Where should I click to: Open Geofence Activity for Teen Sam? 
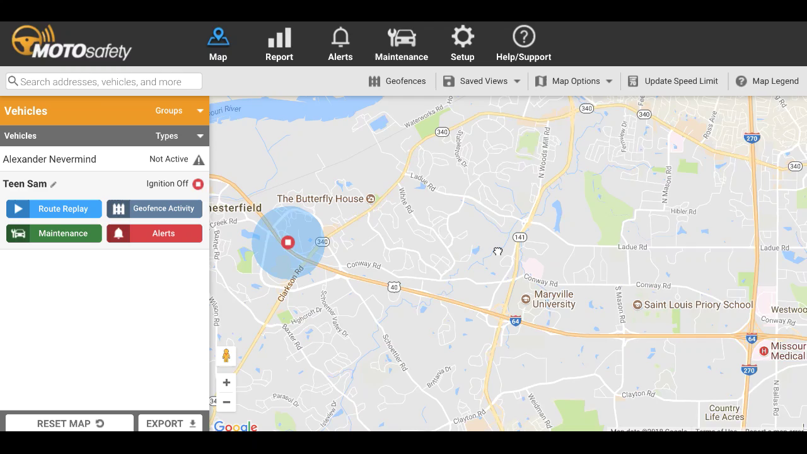point(154,209)
